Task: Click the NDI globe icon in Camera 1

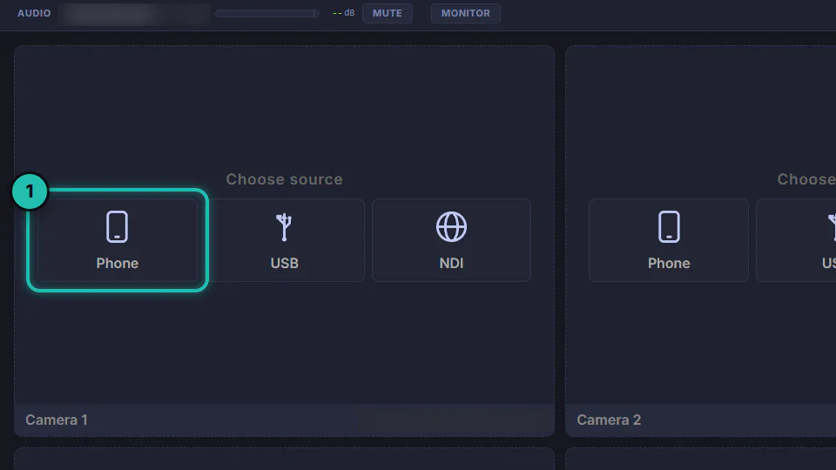Action: pos(451,227)
